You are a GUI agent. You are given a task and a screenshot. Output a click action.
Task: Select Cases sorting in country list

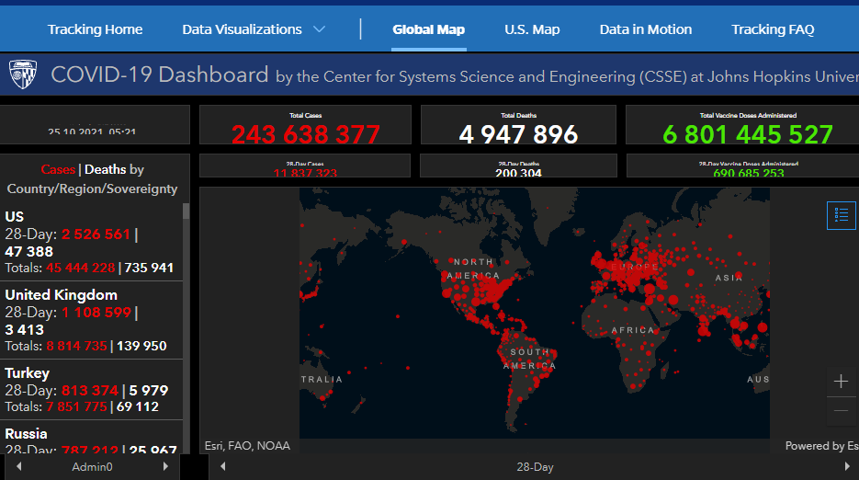pos(58,169)
